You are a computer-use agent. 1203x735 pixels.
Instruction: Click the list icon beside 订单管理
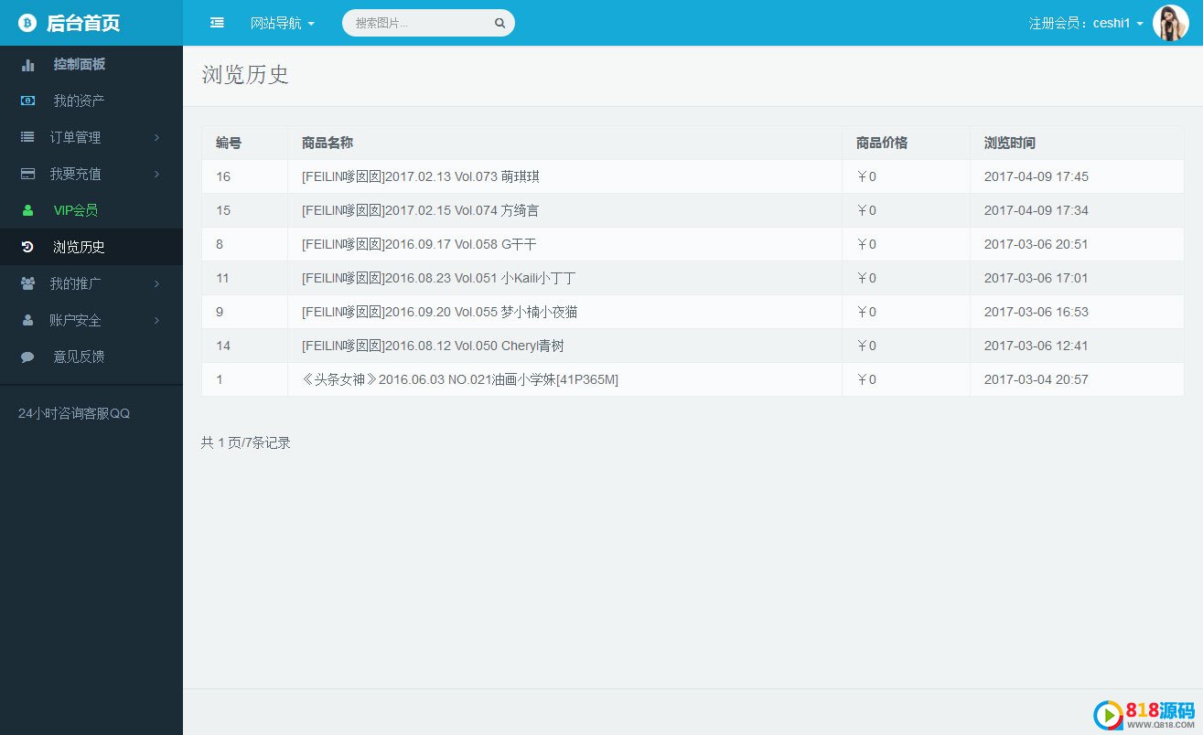[27, 137]
